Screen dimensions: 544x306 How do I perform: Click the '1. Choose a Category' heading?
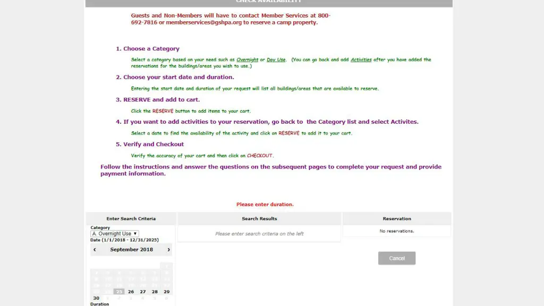(x=148, y=48)
